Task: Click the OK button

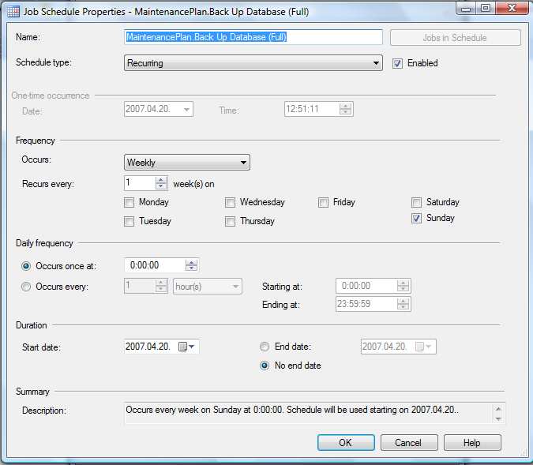Action: 346,443
